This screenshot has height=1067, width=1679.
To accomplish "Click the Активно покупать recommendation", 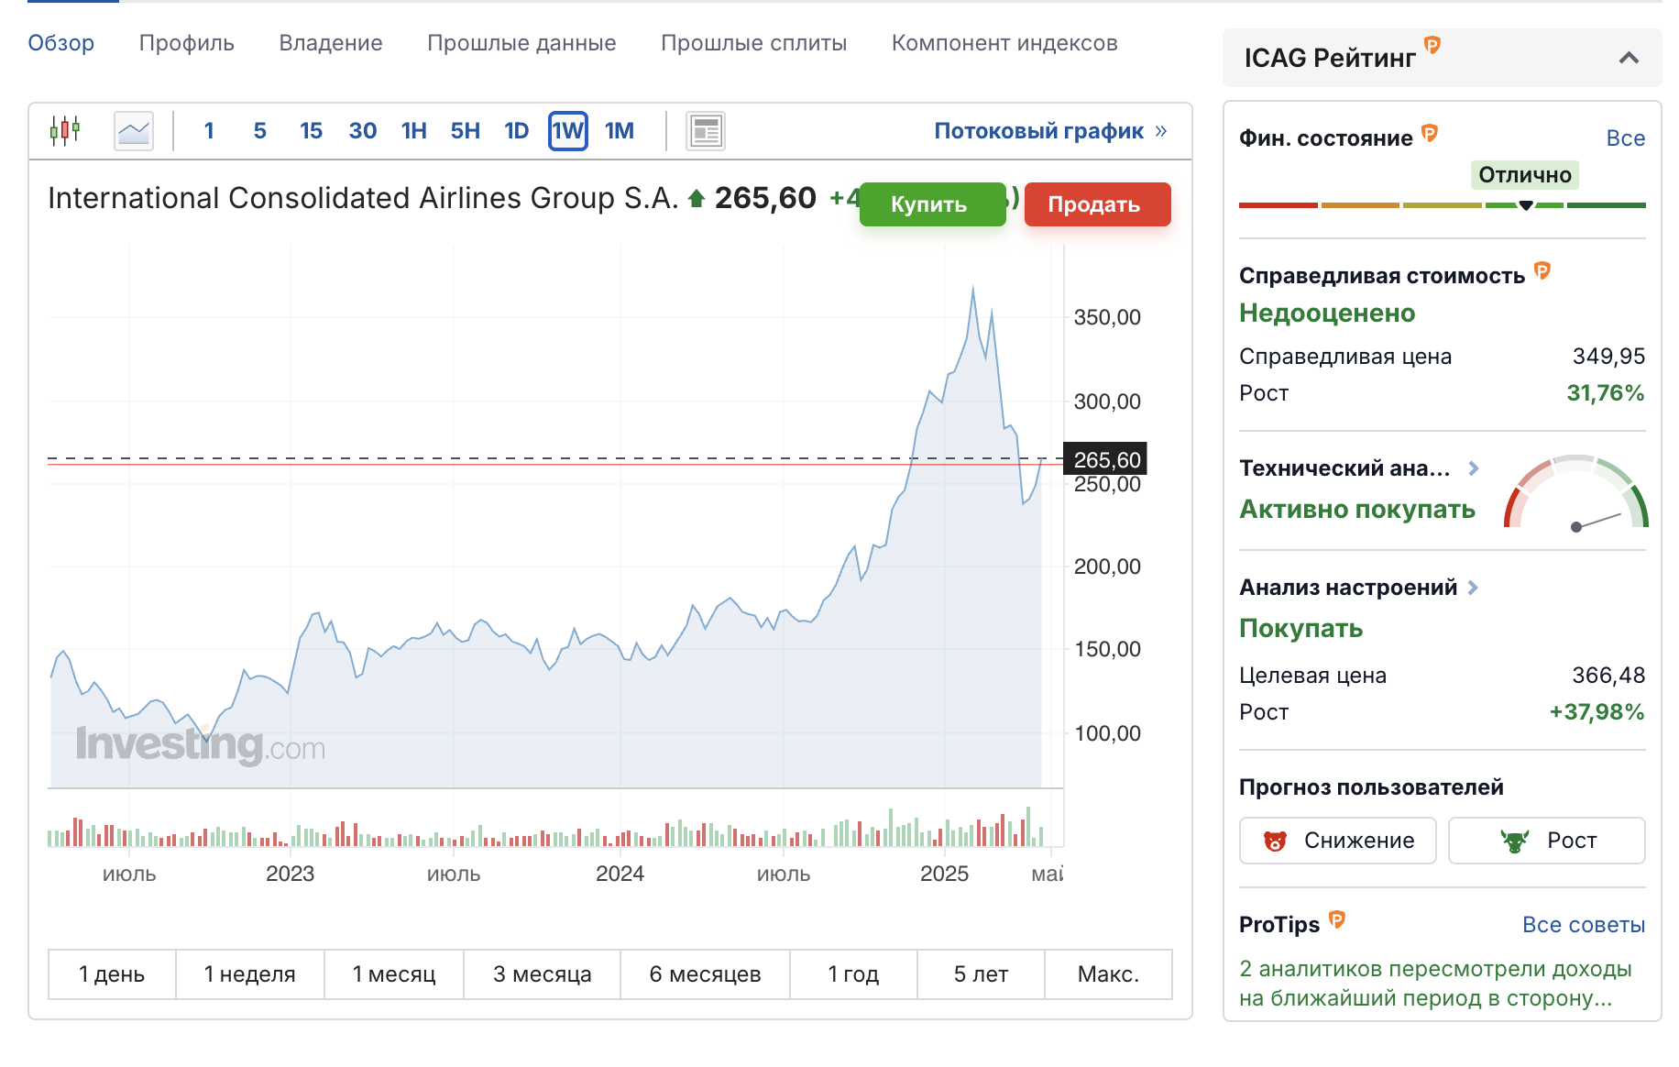I will pyautogui.click(x=1357, y=510).
